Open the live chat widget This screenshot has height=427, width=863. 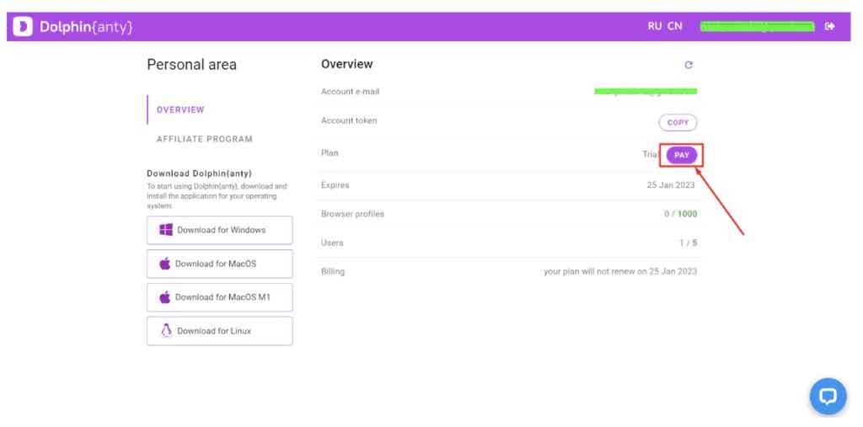(x=828, y=397)
